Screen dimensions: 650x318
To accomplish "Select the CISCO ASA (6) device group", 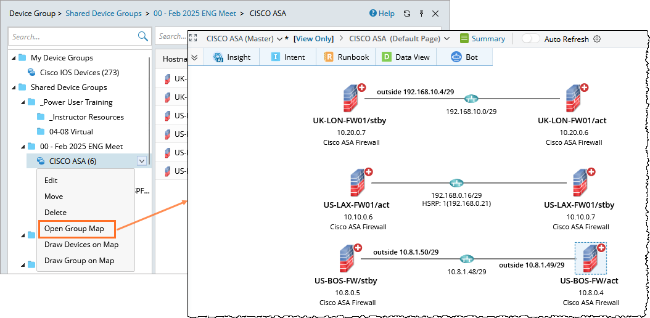I will (x=73, y=161).
